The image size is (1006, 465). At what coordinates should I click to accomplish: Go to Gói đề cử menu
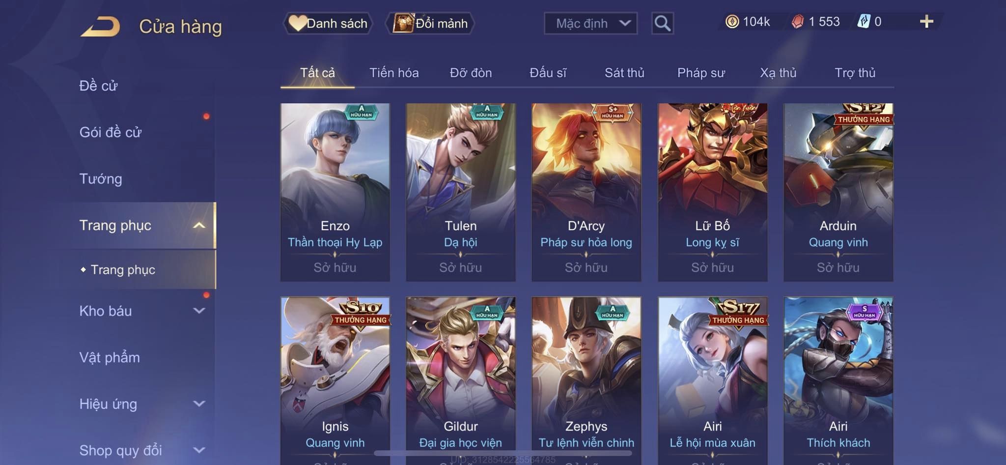[x=111, y=132]
